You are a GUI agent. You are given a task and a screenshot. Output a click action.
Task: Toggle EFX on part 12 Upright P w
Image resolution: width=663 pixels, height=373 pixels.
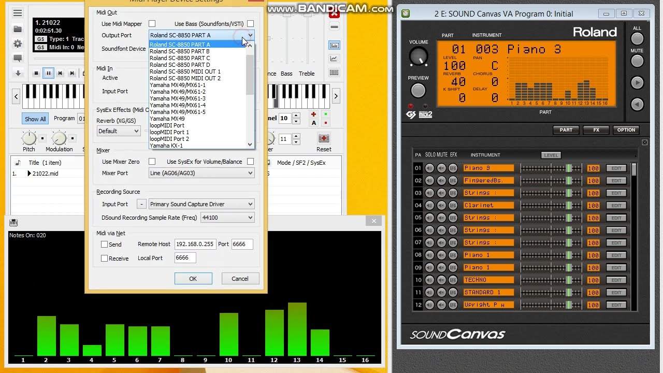pyautogui.click(x=453, y=305)
